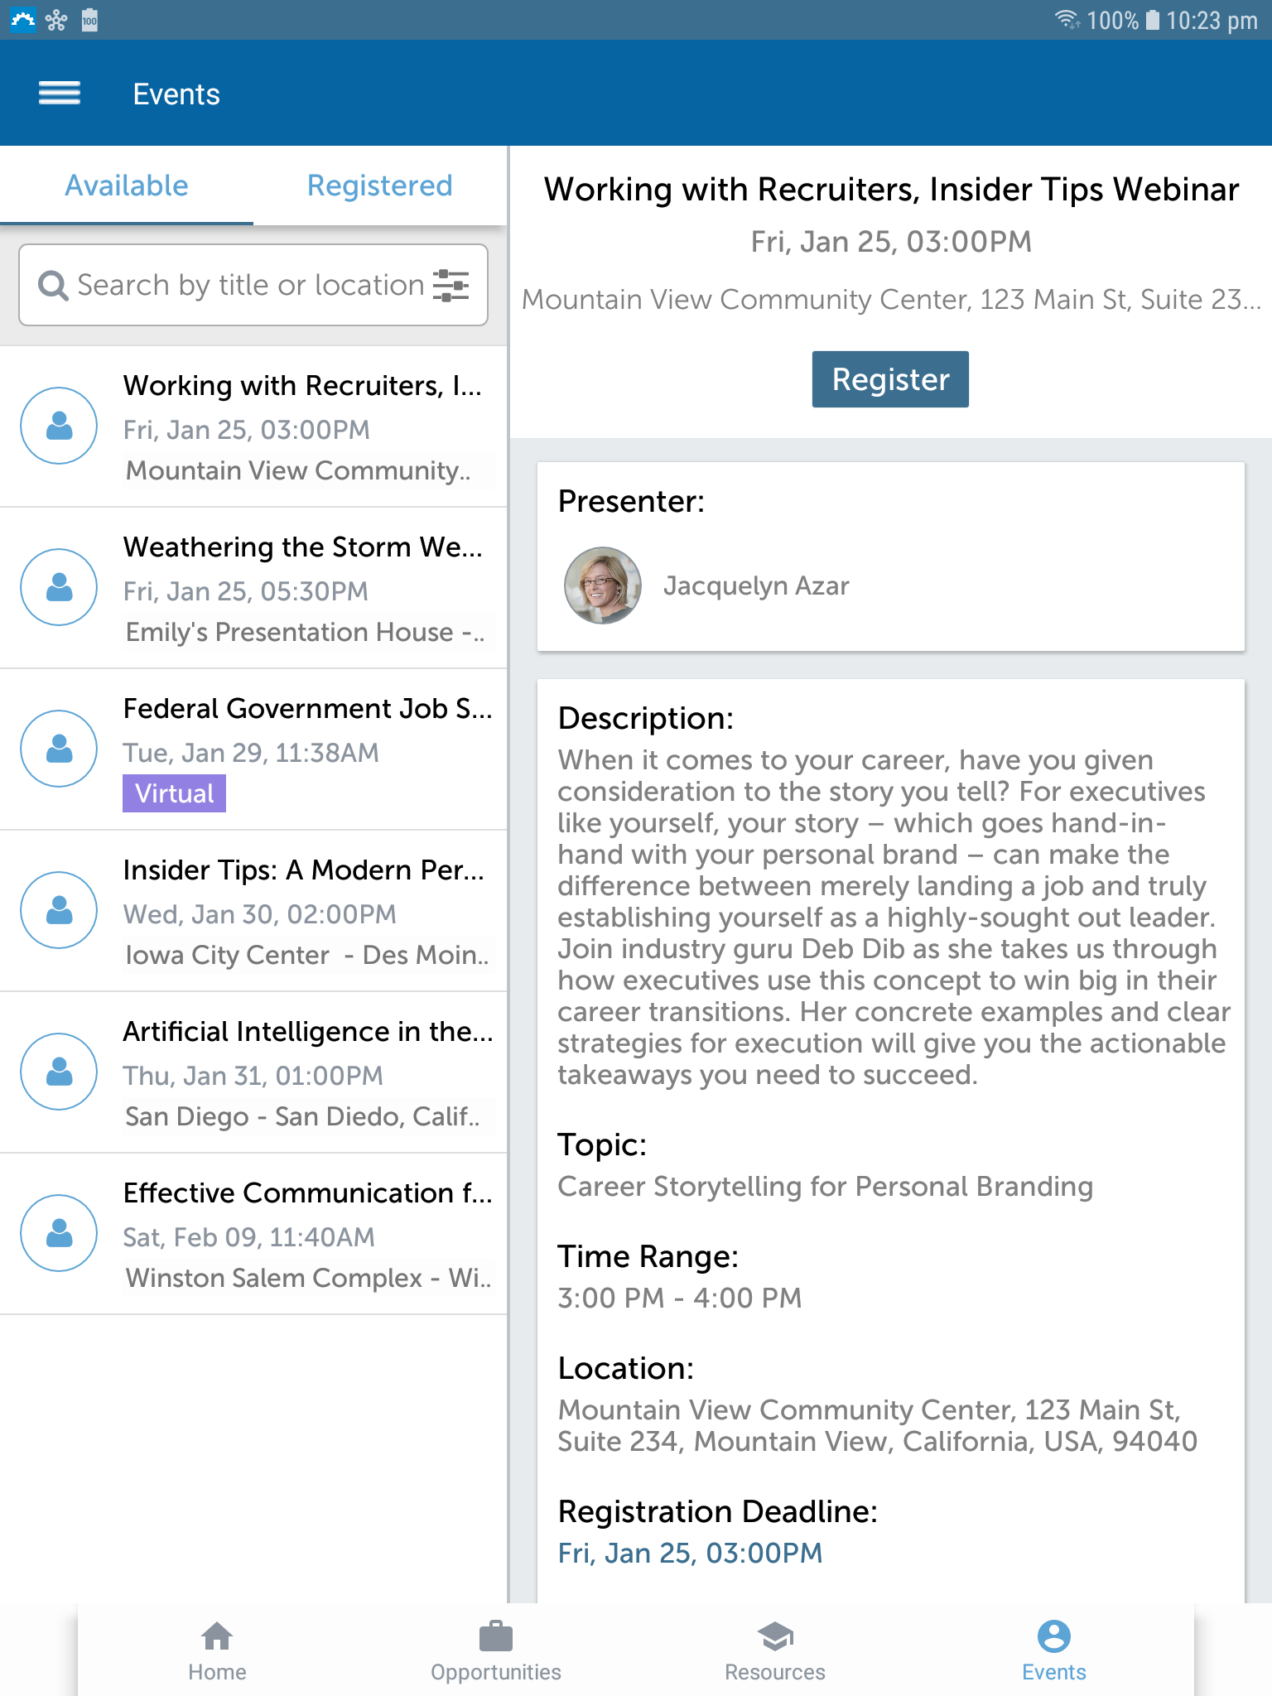This screenshot has height=1696, width=1272.
Task: Tap the Events title in header
Action: point(176,94)
